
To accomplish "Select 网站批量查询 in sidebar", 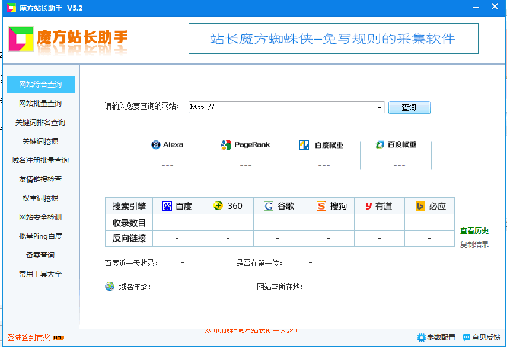I will [x=40, y=104].
